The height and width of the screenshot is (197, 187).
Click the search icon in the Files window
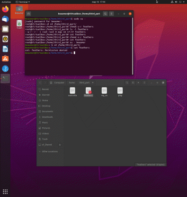(x=127, y=82)
